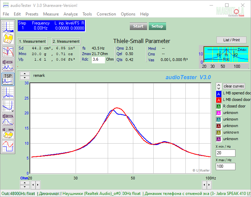
Task: Shift graph left with bottom-left left arrow
Action: 33,185
